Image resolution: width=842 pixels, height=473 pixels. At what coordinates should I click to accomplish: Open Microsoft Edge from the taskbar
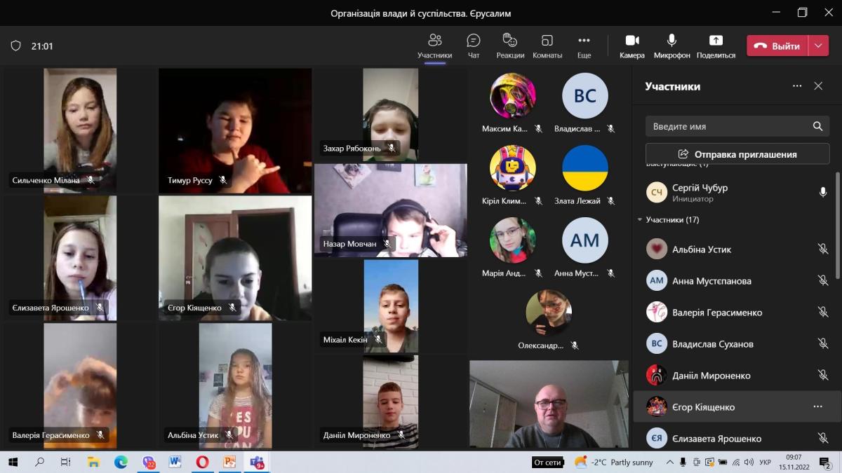click(121, 462)
